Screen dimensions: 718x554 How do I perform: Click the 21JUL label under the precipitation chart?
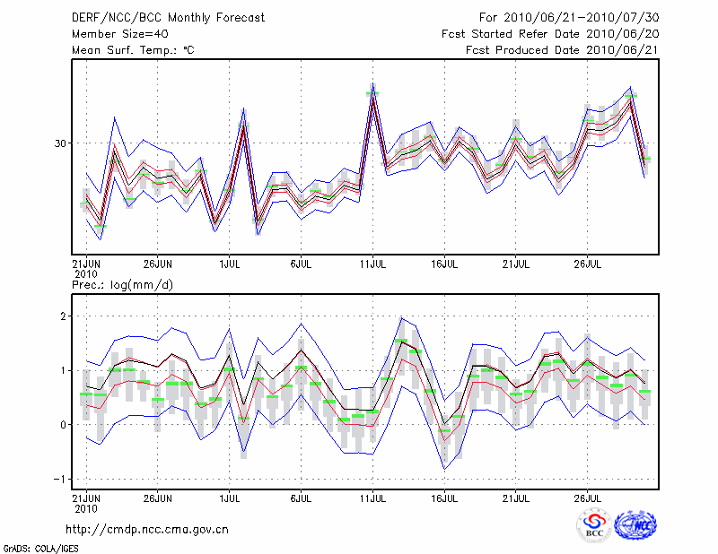516,496
